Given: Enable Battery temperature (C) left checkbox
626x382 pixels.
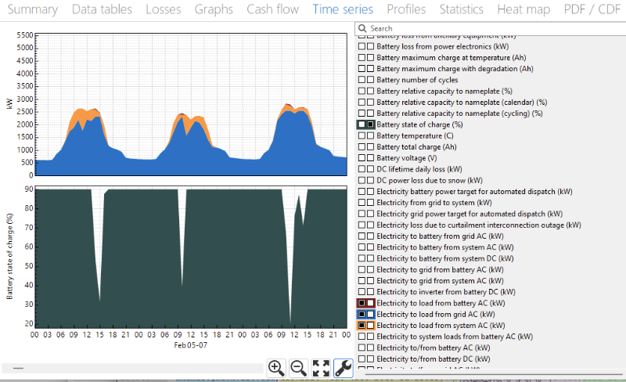Looking at the screenshot, I should (362, 135).
